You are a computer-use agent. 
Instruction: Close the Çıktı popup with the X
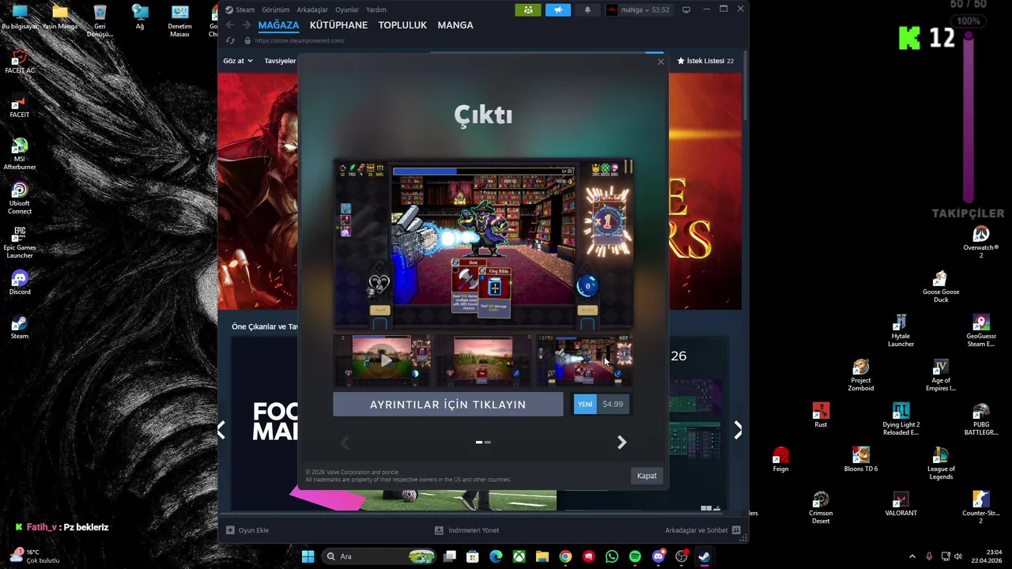pyautogui.click(x=661, y=62)
